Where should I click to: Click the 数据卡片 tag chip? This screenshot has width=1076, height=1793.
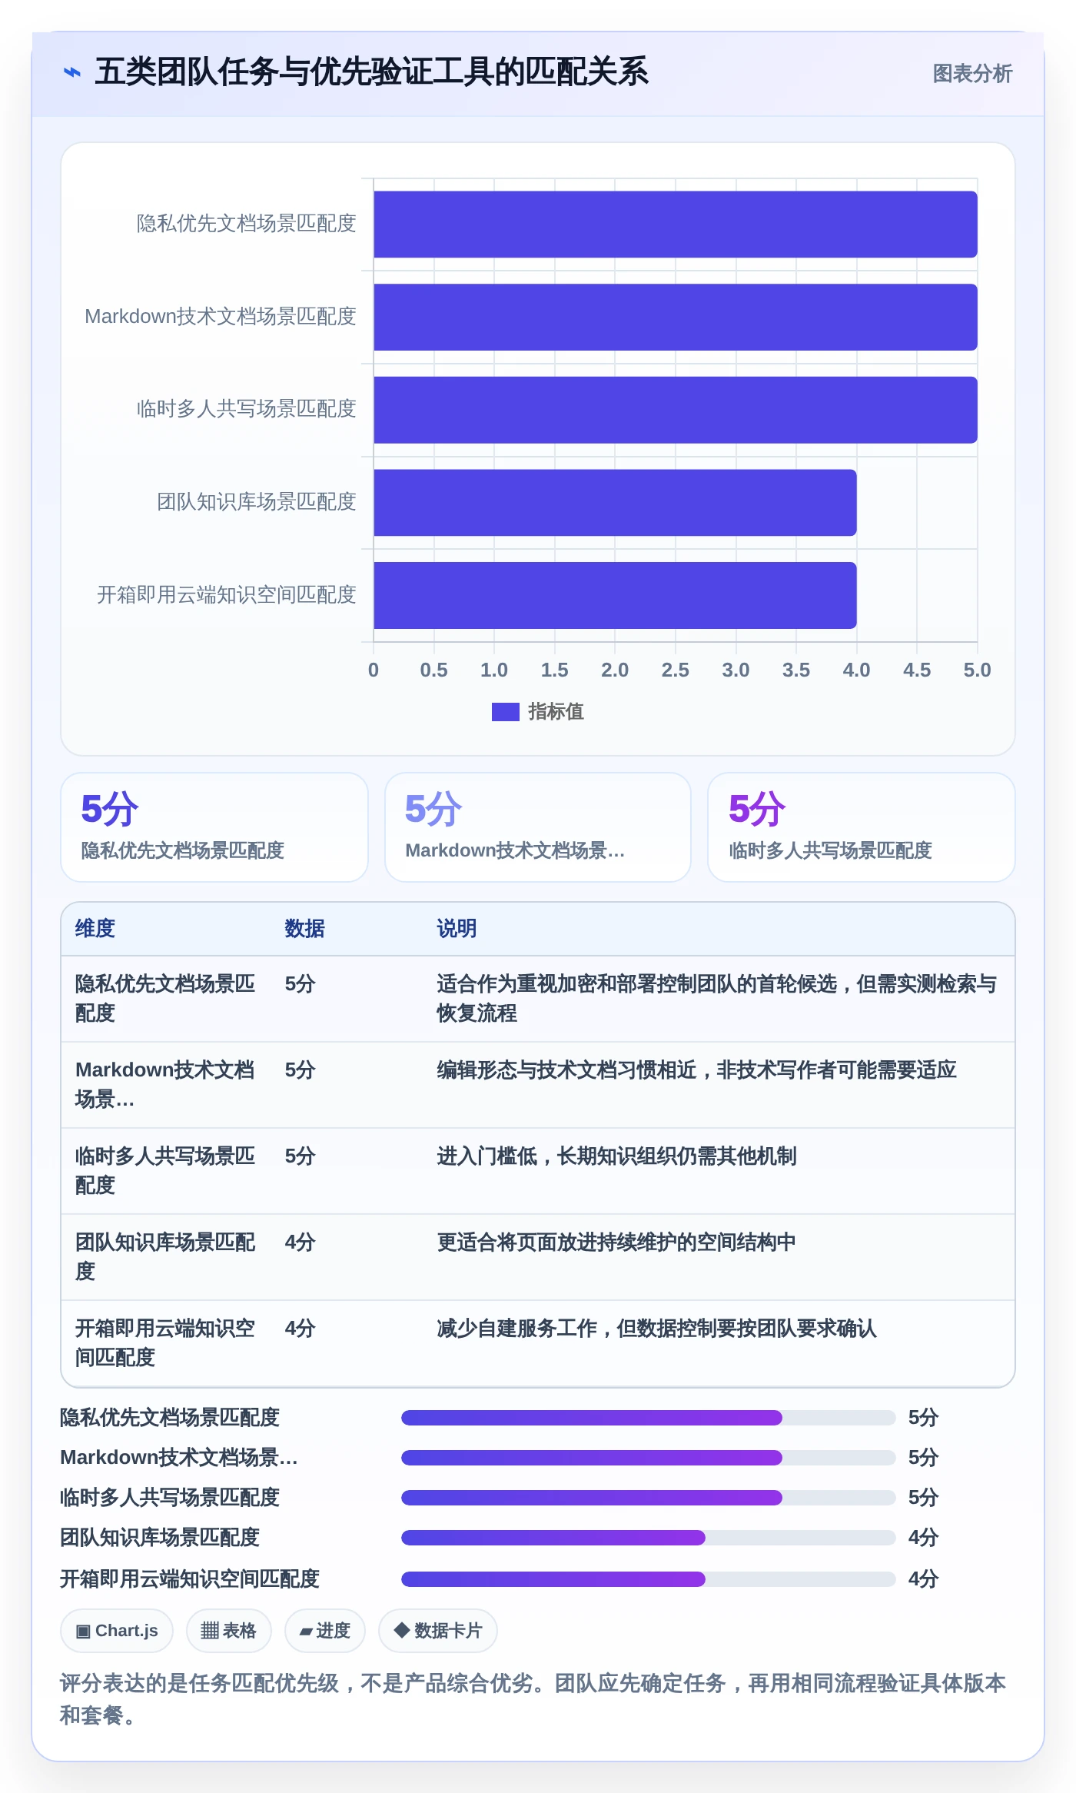(x=437, y=1631)
